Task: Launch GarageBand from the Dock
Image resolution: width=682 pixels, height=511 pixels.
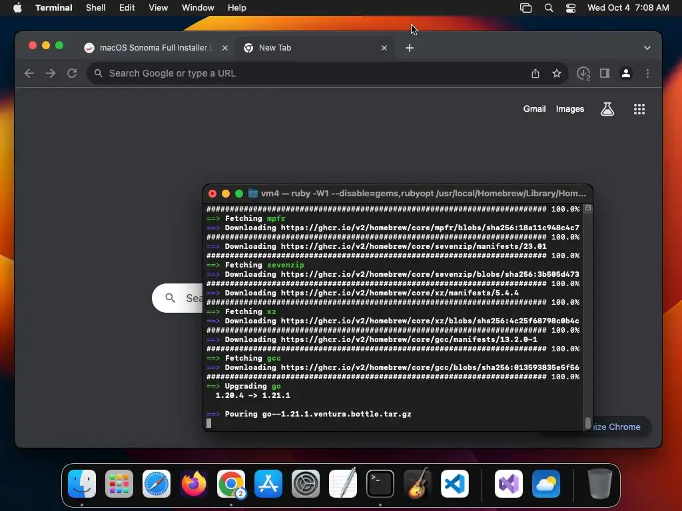Action: click(x=418, y=484)
